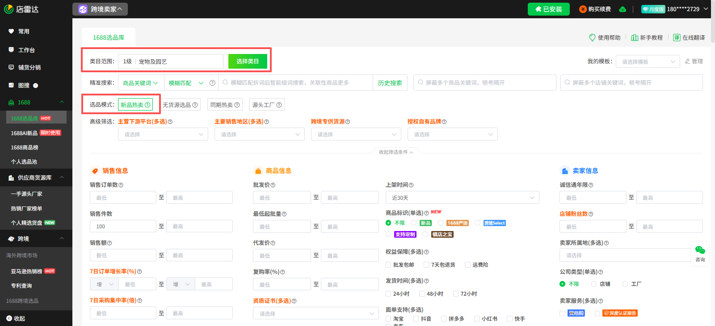Enable the 24小时 shipping time checkbox
The height and width of the screenshot is (326, 715).
388,294
